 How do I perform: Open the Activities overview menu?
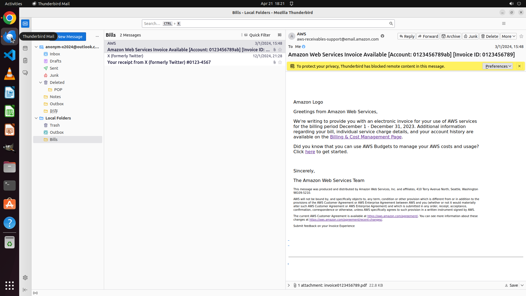click(13, 4)
